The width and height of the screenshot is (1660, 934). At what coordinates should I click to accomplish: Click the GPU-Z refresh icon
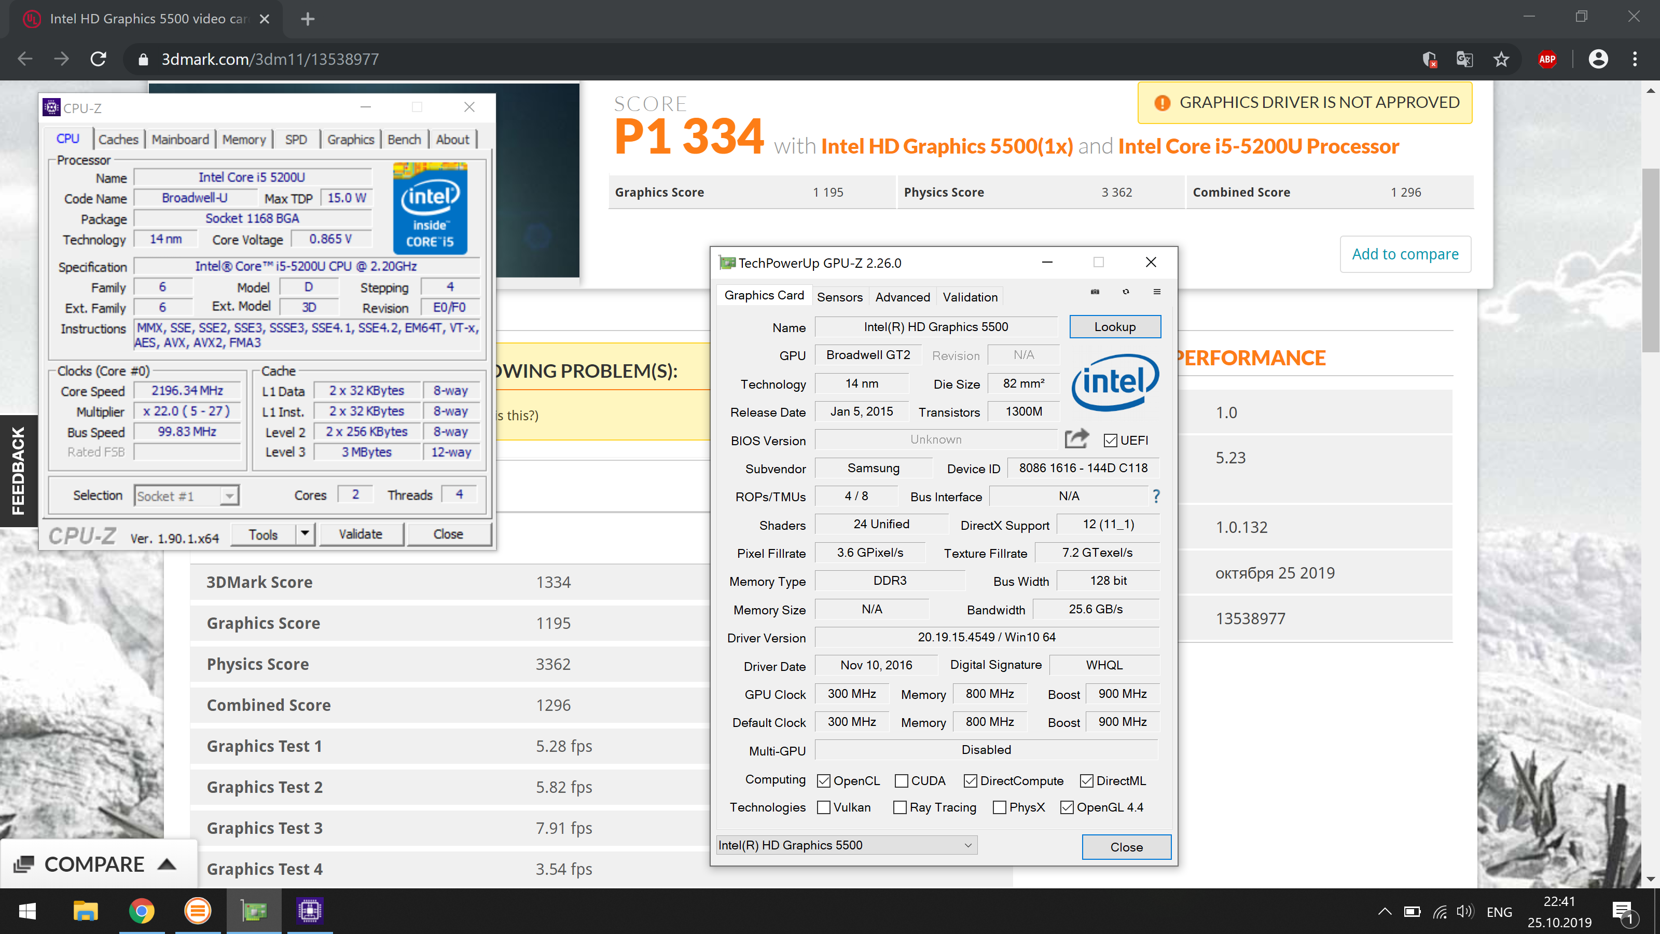click(x=1126, y=292)
